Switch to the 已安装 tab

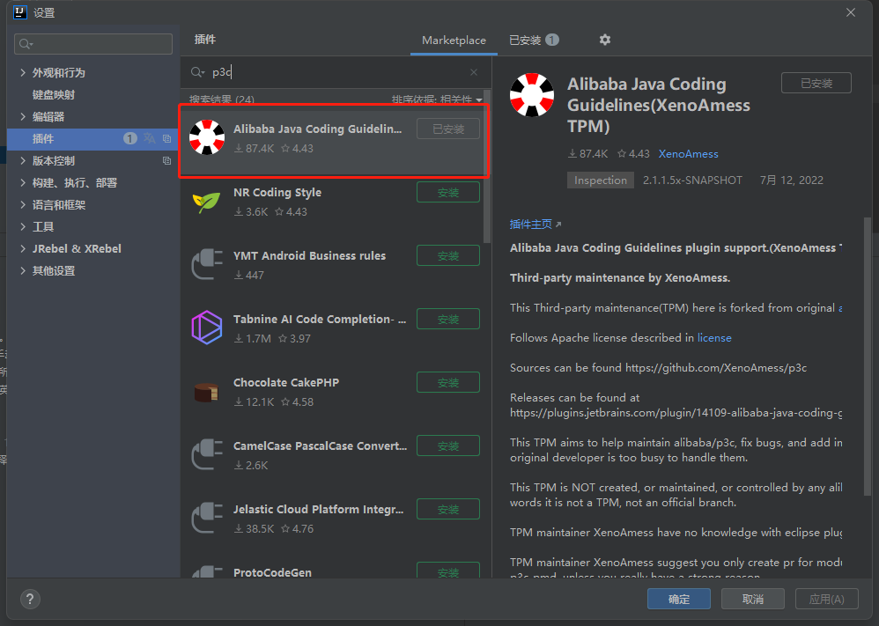(534, 40)
